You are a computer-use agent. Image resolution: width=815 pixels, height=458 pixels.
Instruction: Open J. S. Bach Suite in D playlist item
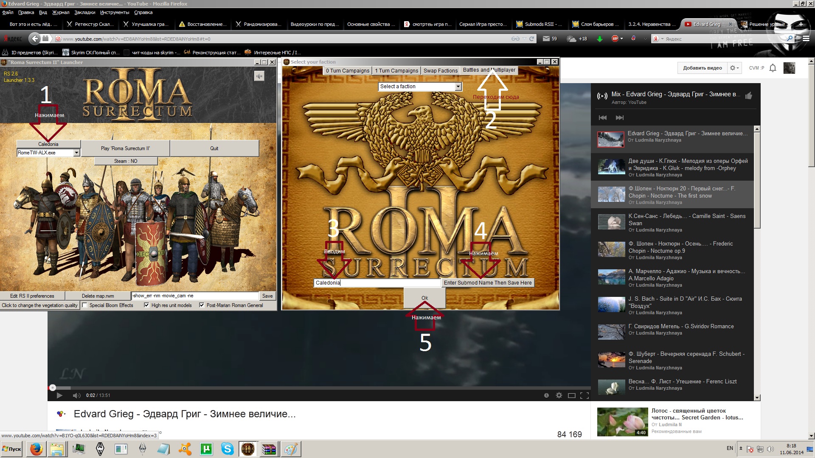click(672, 305)
